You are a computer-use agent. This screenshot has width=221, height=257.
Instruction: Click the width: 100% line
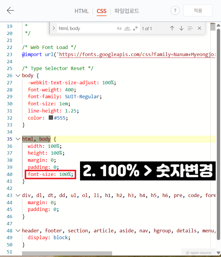[45, 146]
